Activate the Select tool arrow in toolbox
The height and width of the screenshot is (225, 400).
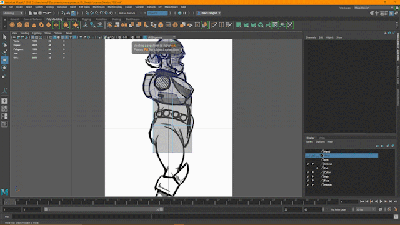coord(4,37)
